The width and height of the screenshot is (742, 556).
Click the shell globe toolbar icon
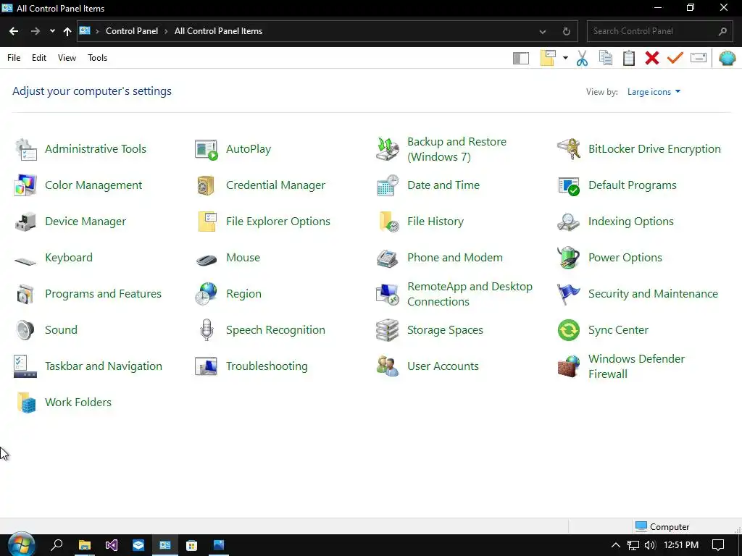pyautogui.click(x=728, y=58)
